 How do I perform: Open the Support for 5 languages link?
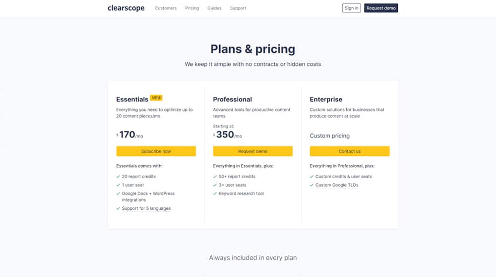tap(146, 209)
